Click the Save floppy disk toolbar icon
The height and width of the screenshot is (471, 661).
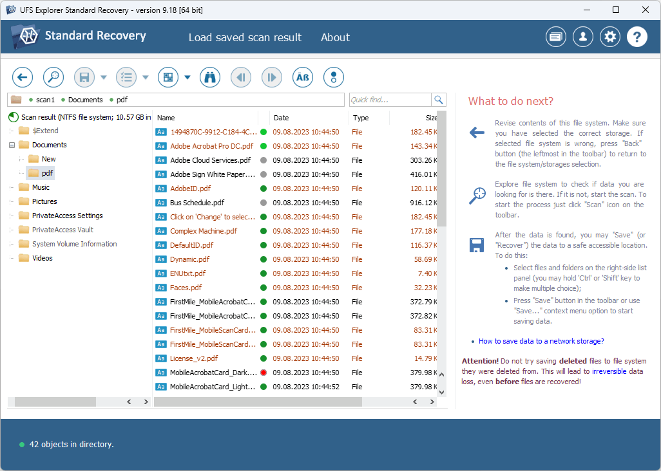[x=84, y=77]
